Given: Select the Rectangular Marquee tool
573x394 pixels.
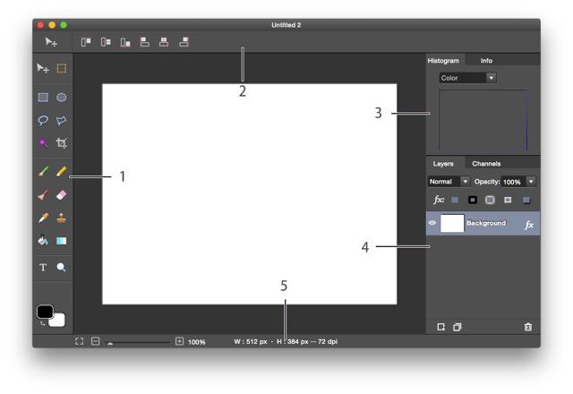Looking at the screenshot, I should tap(43, 98).
